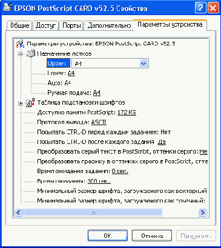Viewport: 221px width, 248px height.
Task: Select the Auto: A4 tree row
Action: tap(59, 83)
